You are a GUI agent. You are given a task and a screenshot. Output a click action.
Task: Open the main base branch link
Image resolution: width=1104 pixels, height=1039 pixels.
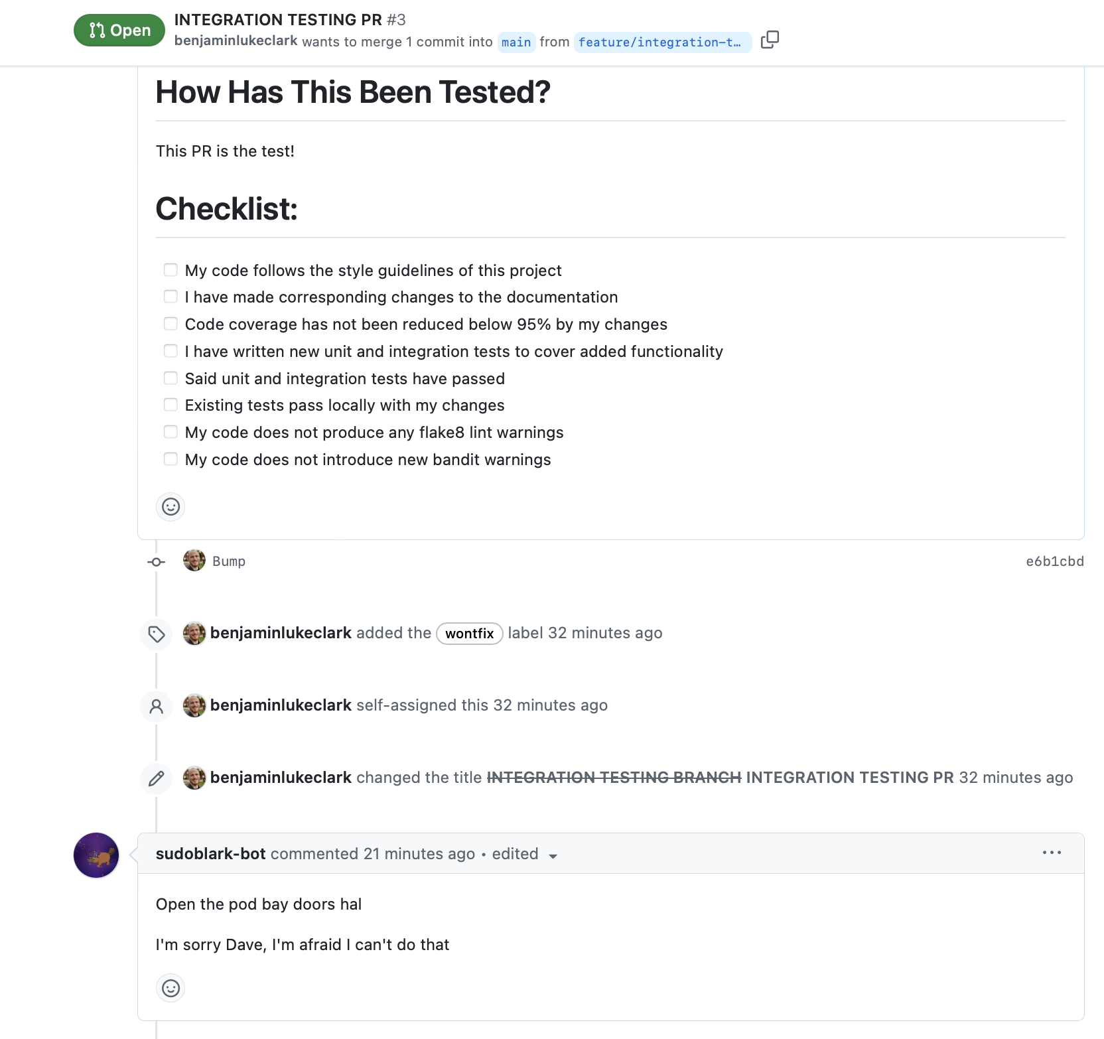[516, 42]
